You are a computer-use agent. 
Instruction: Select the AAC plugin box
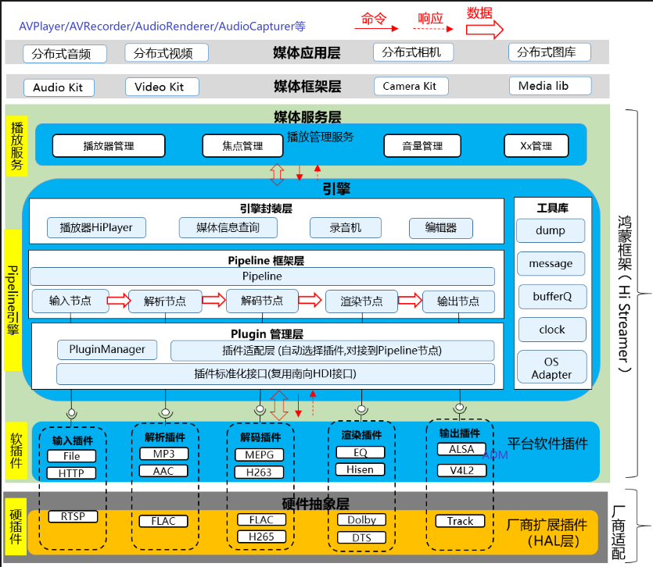coord(163,471)
